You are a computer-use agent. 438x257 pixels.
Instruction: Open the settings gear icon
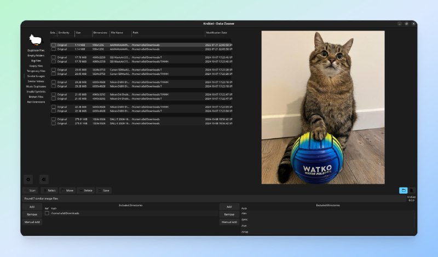(x=28, y=179)
